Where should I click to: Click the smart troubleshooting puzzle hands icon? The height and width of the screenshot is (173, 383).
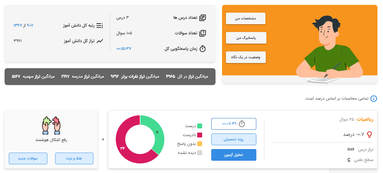click(51, 125)
